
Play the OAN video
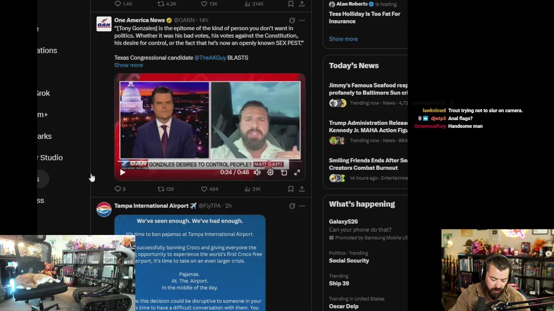pos(122,172)
